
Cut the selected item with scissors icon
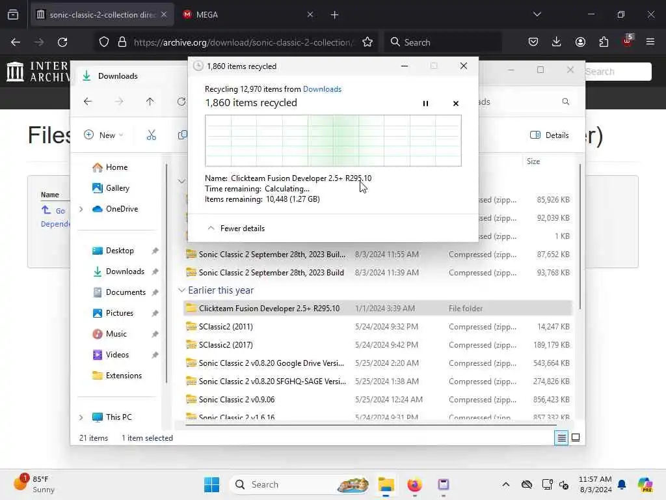pos(152,135)
